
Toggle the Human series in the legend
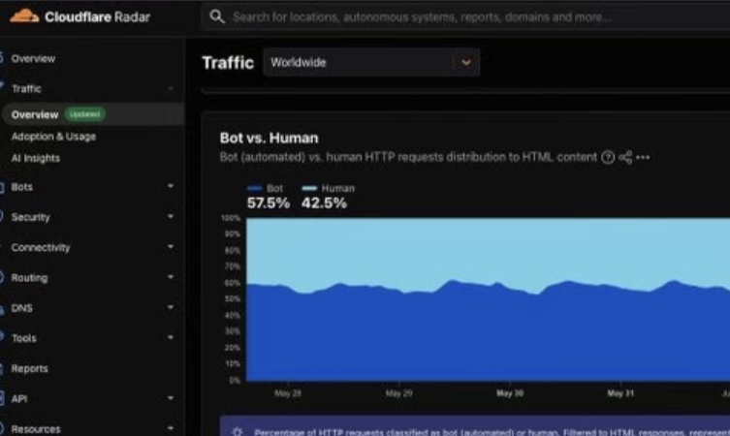tap(329, 188)
